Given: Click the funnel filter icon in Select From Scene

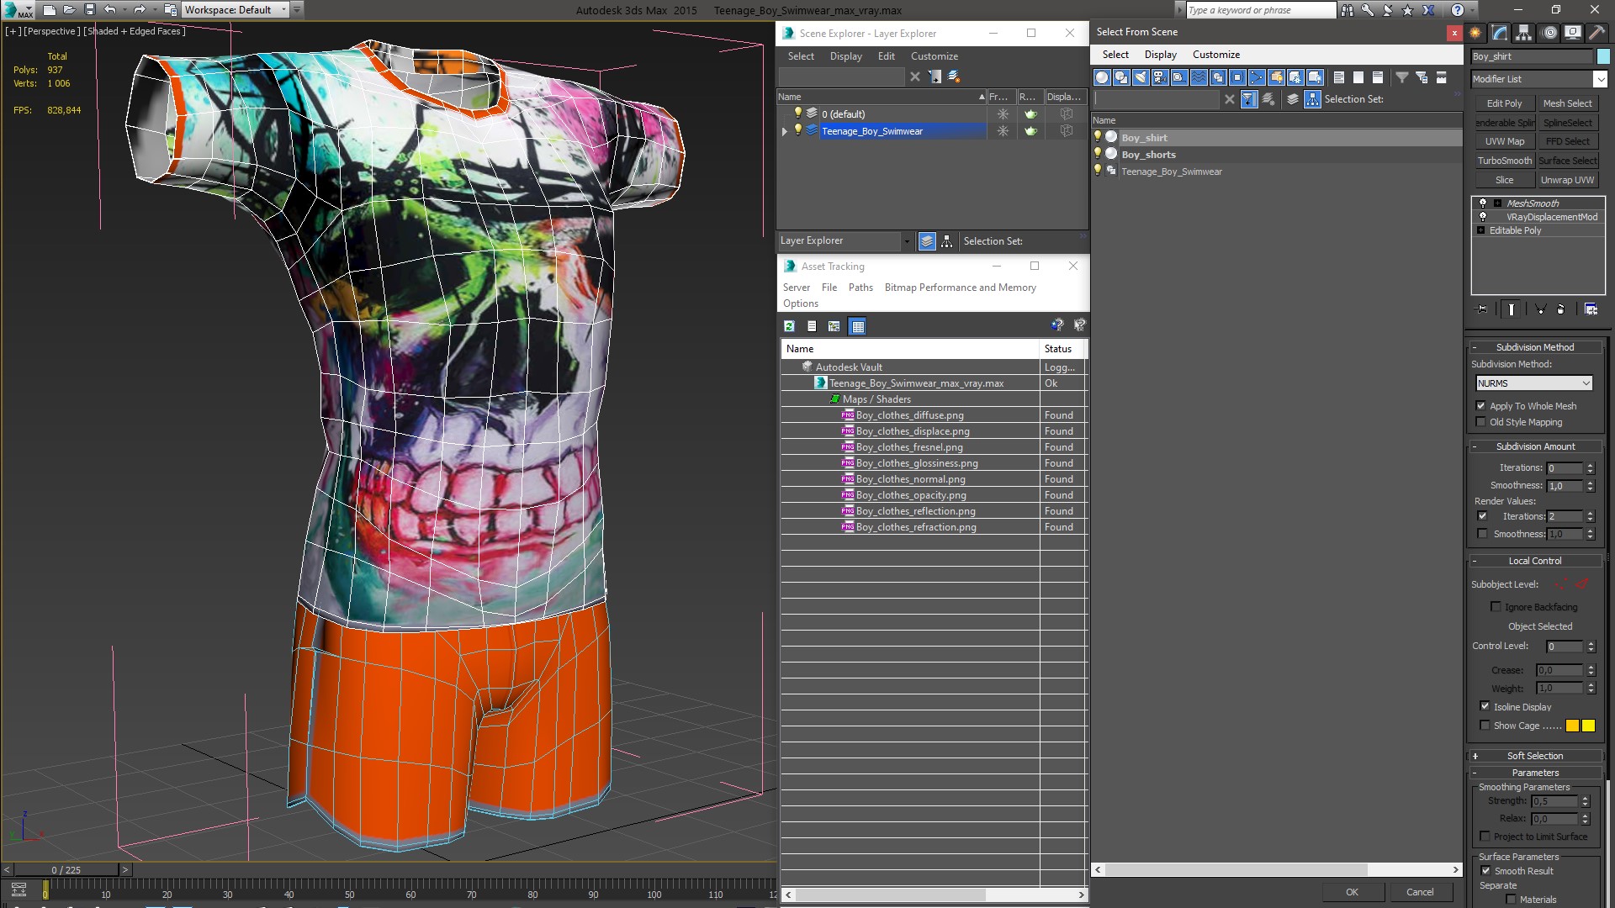Looking at the screenshot, I should 1402,77.
